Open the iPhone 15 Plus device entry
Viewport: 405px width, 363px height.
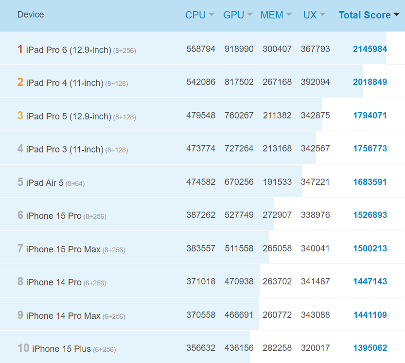point(61,348)
